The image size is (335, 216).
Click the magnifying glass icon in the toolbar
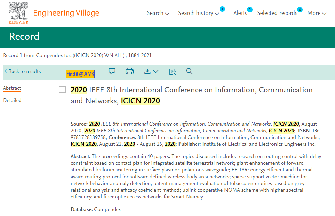click(x=189, y=71)
